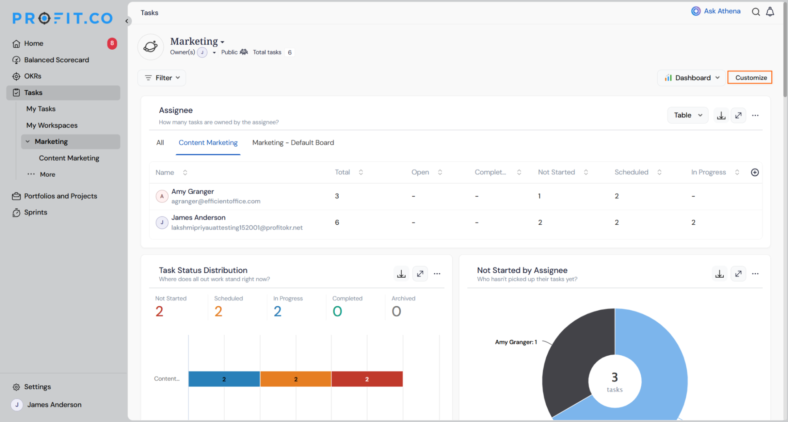The height and width of the screenshot is (422, 788).
Task: Open the Filter dropdown
Action: point(162,78)
